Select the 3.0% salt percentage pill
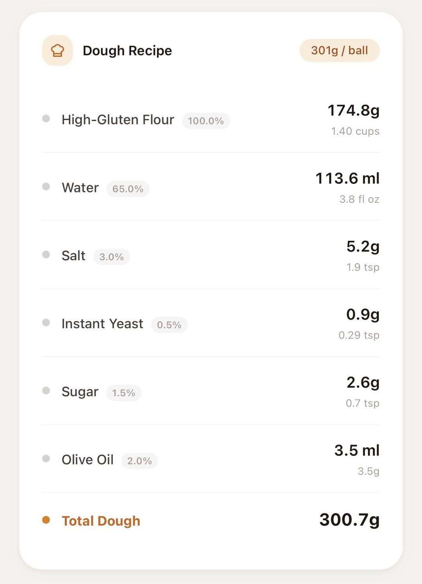Image resolution: width=422 pixels, height=584 pixels. coord(111,257)
